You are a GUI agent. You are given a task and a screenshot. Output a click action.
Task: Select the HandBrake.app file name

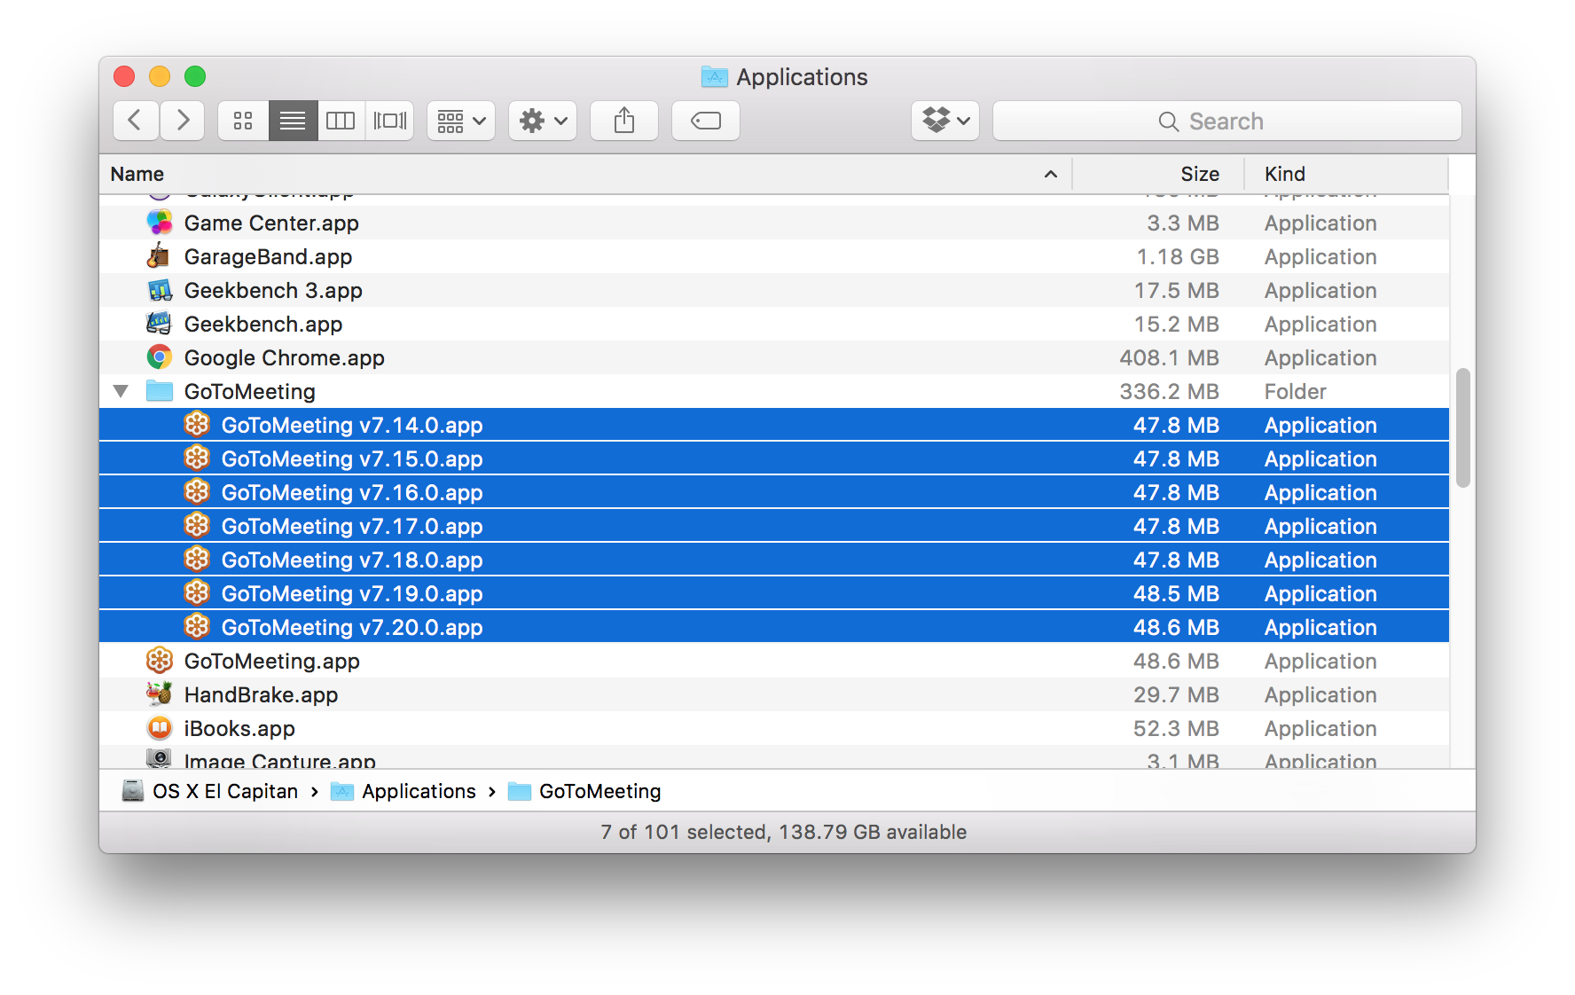(261, 694)
